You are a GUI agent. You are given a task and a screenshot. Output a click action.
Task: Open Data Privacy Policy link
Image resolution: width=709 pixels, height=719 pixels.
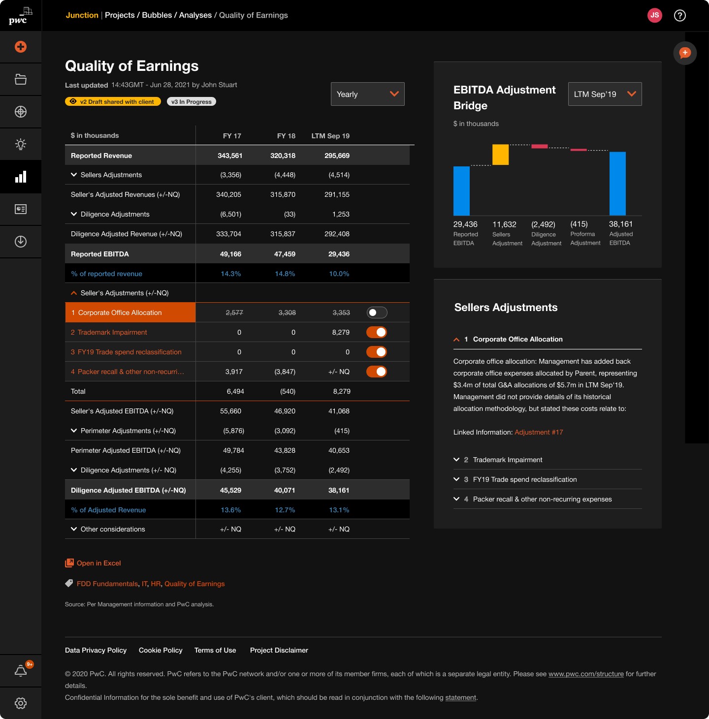click(96, 650)
